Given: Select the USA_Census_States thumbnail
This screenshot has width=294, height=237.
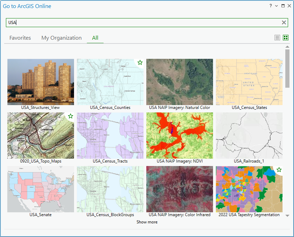Looking at the screenshot, I should click(249, 82).
